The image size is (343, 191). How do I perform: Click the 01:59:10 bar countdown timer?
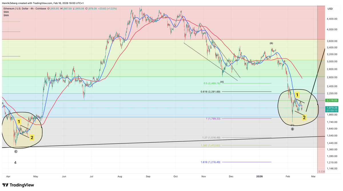(x=332, y=111)
